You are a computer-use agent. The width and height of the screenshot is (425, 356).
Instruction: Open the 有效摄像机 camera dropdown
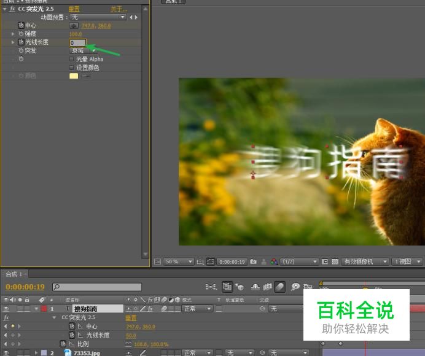(x=365, y=261)
